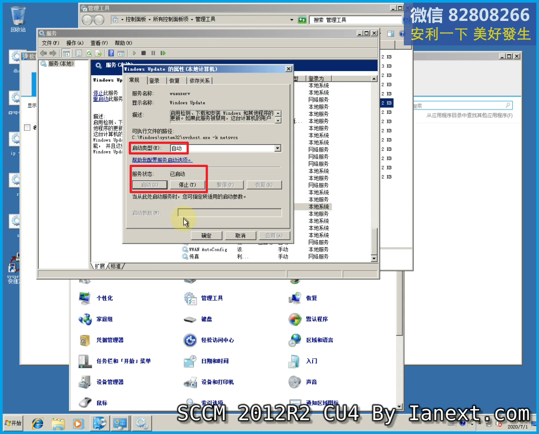
Task: Expand address bar history dropdown in 管理工具
Action: (292, 20)
